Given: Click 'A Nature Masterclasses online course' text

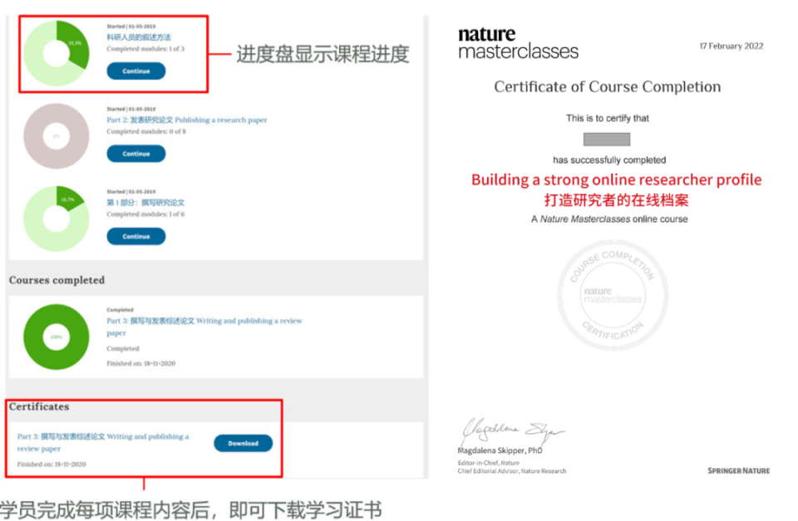Looking at the screenshot, I should pyautogui.click(x=609, y=219).
